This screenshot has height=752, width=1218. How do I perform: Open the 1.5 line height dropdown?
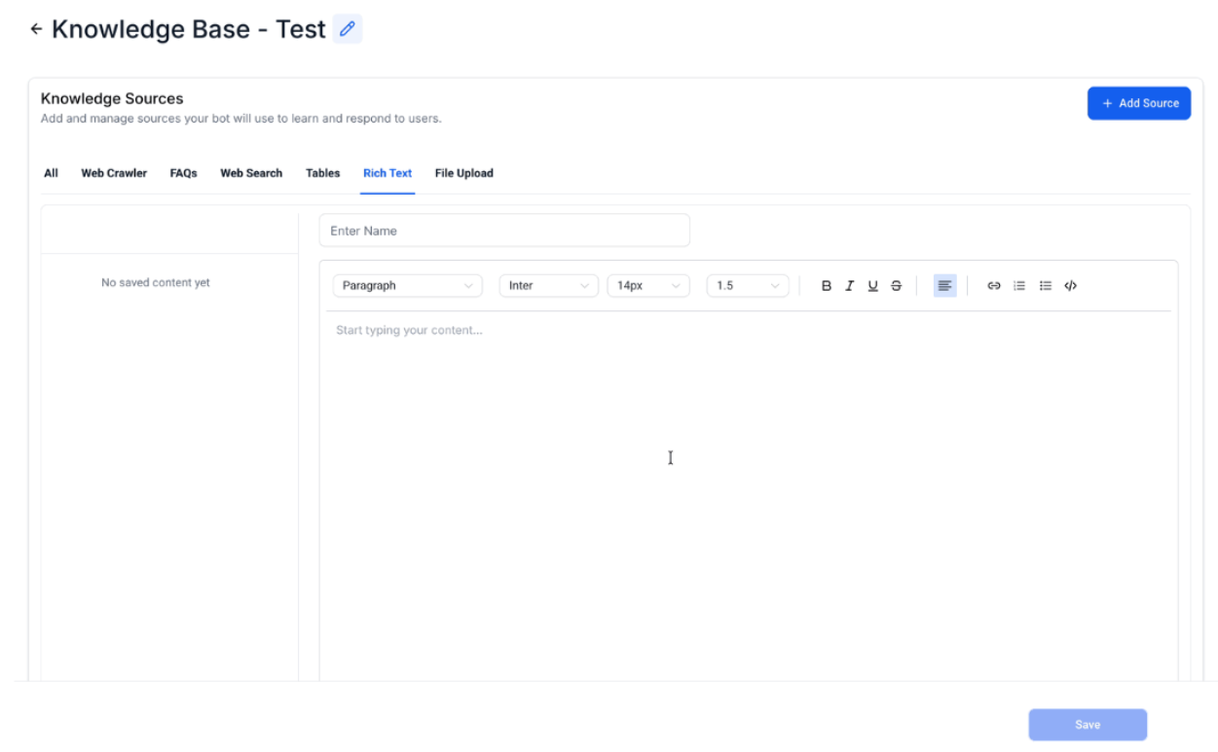pos(747,286)
